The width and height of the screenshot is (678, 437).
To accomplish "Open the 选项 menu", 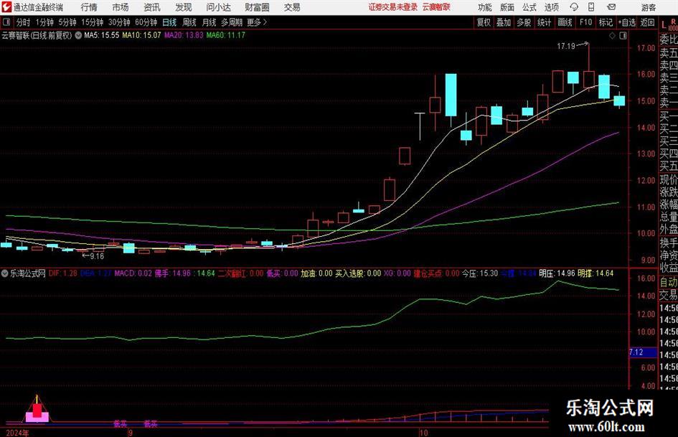I will [x=551, y=7].
